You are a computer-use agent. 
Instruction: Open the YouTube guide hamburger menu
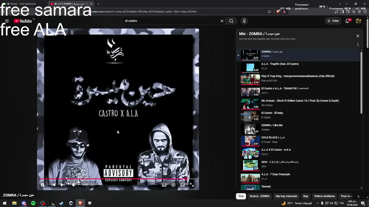click(7, 21)
